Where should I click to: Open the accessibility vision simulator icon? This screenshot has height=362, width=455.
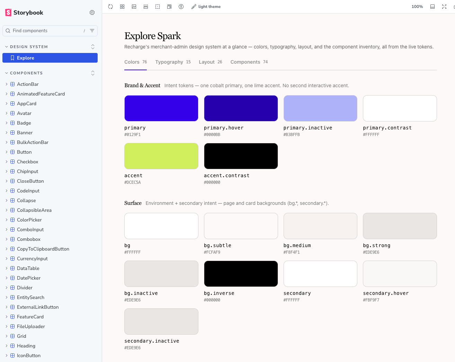coord(181,7)
